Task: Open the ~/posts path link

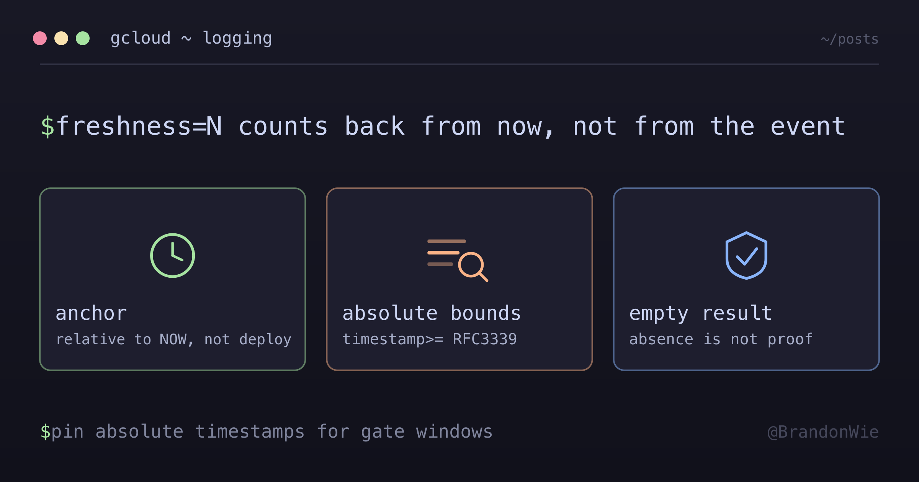Action: [x=850, y=39]
